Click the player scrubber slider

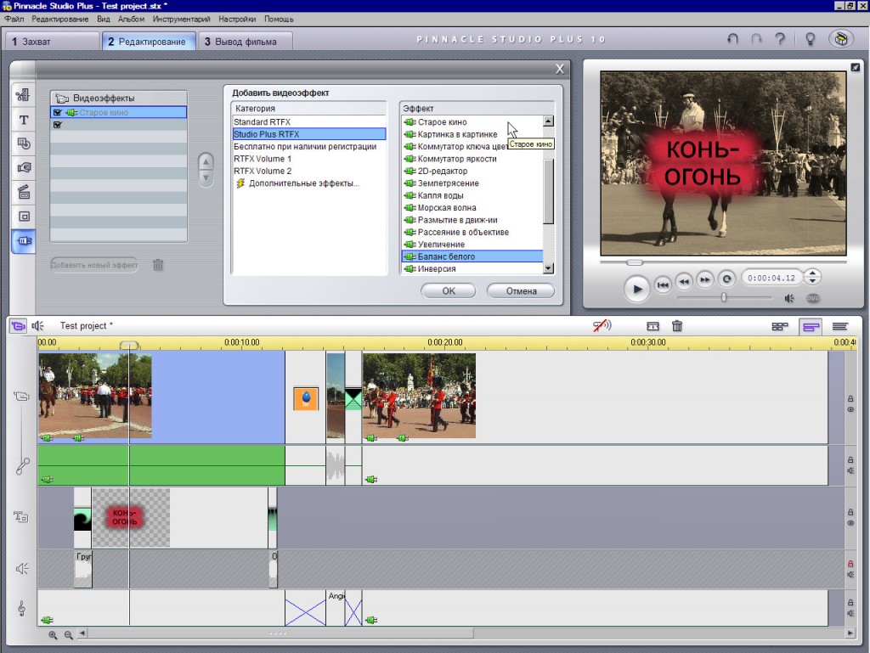634,262
